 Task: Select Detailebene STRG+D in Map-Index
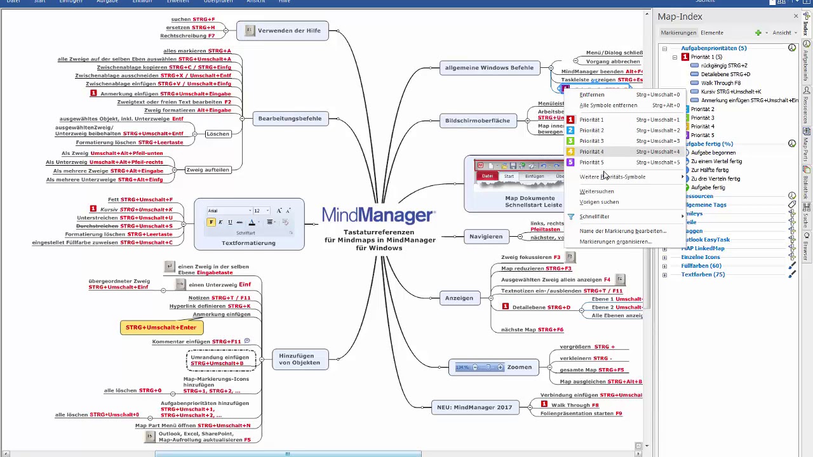(725, 74)
